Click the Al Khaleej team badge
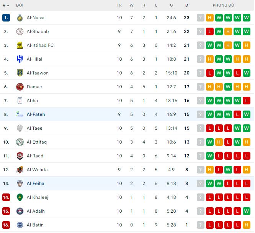The height and width of the screenshot is (233, 255). pos(20,197)
